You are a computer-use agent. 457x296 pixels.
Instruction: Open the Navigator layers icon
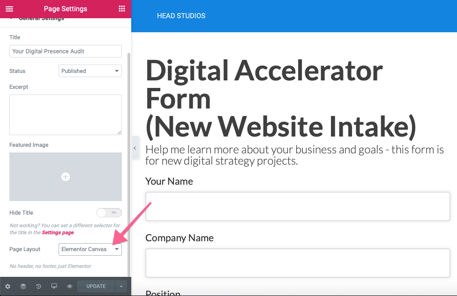tap(23, 286)
